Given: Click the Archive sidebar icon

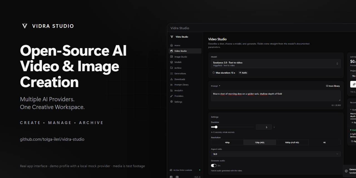Looking at the screenshot, I should [172, 68].
